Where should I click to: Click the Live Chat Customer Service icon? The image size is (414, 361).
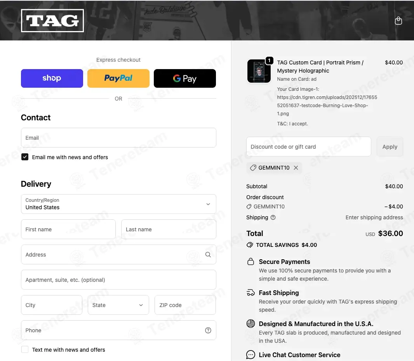251,355
